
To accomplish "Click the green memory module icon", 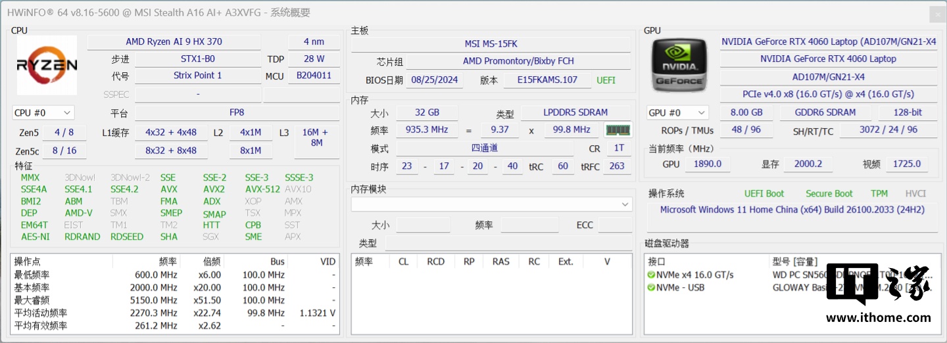I will click(618, 130).
